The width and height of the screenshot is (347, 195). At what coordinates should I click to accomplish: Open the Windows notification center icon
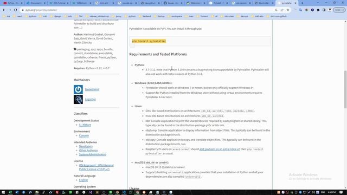341,192
